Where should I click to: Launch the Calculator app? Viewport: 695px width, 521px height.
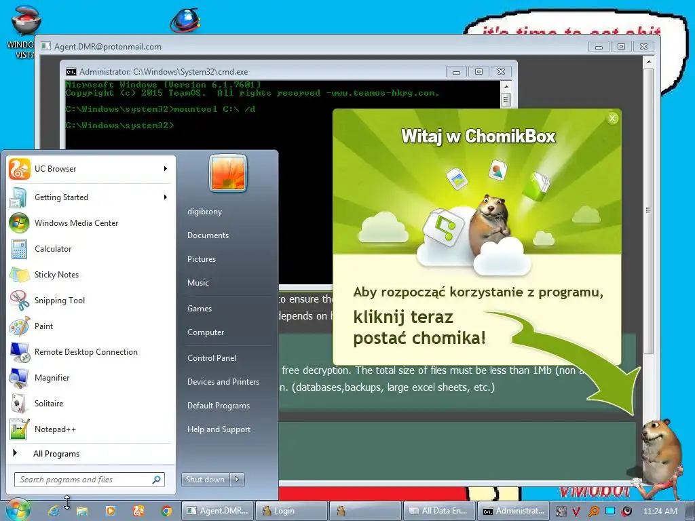click(x=91, y=248)
